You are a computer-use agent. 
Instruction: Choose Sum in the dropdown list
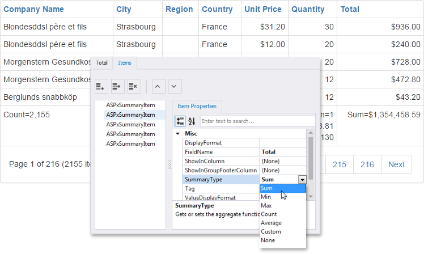pos(283,188)
